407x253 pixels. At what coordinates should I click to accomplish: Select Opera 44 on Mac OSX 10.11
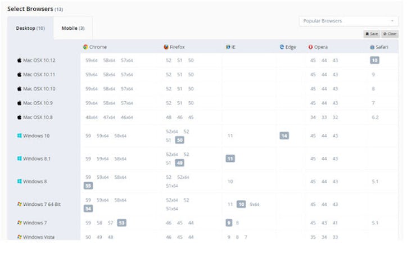(x=324, y=74)
